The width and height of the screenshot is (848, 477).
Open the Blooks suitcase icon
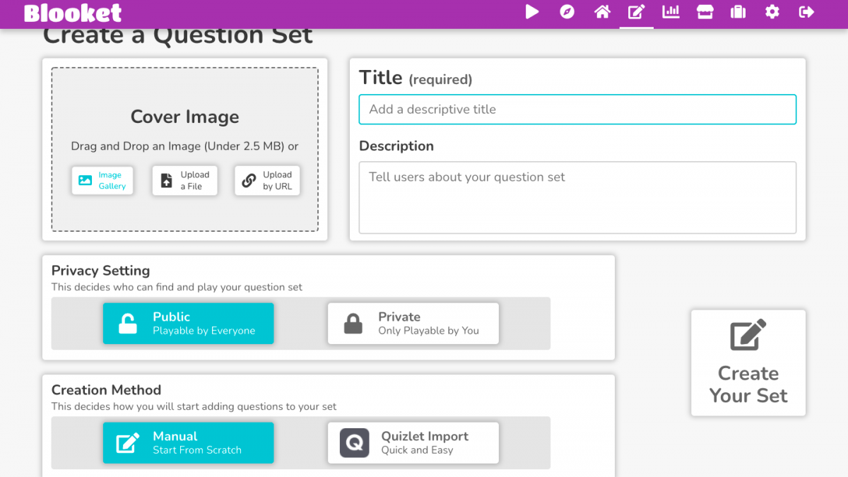click(738, 12)
